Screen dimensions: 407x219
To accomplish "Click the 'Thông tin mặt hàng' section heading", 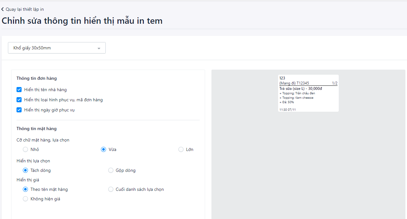I will [37, 128].
